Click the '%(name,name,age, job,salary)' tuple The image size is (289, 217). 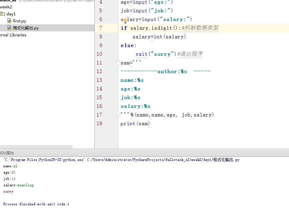coord(172,115)
